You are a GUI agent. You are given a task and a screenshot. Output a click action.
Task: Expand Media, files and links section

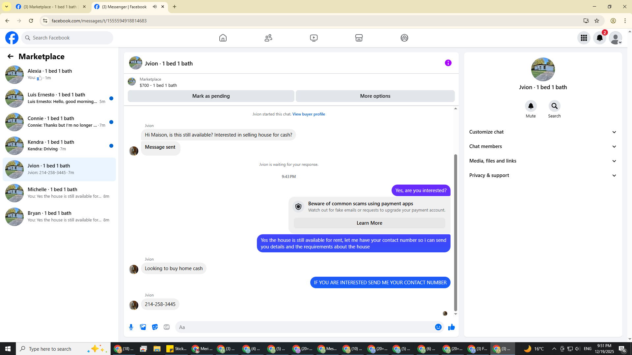coord(543,161)
